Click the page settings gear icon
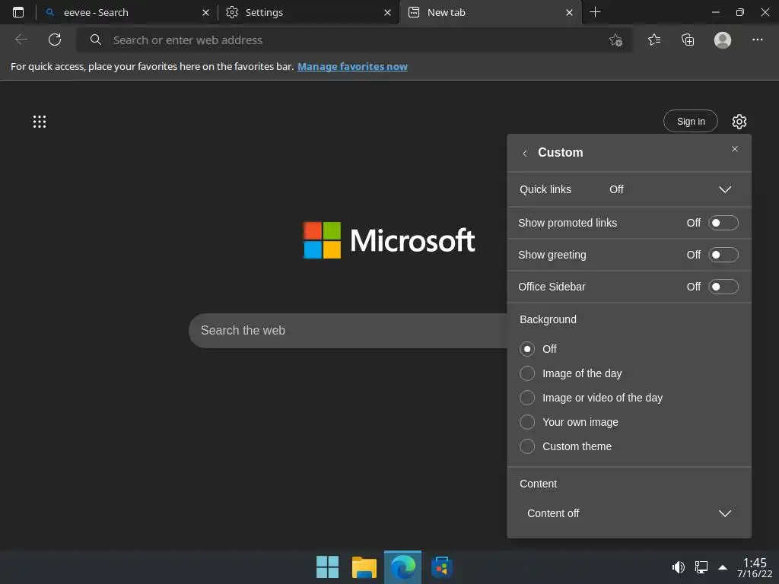 (x=739, y=122)
